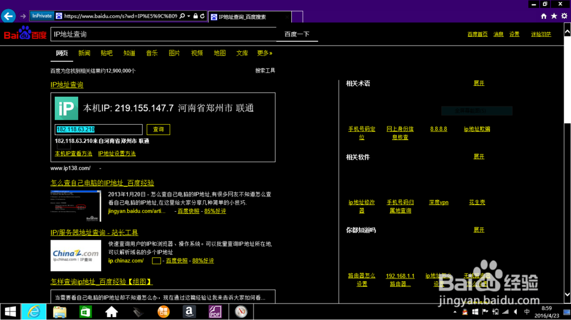The width and height of the screenshot is (571, 320).
Task: Click the green iP logo icon
Action: 66,108
